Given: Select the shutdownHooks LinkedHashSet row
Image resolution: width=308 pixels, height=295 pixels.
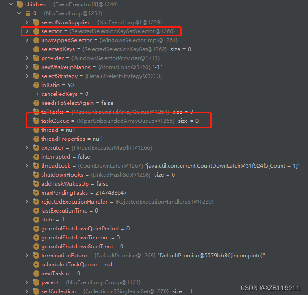Looking at the screenshot, I should (x=104, y=175).
